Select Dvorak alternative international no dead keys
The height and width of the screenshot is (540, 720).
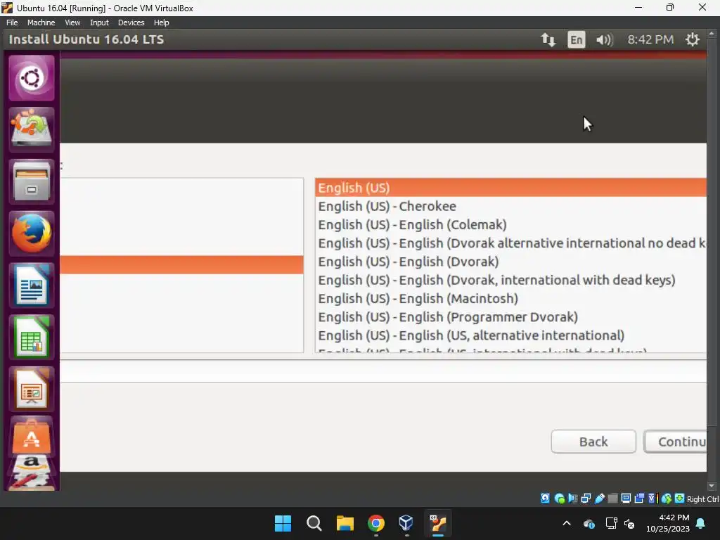click(x=511, y=243)
